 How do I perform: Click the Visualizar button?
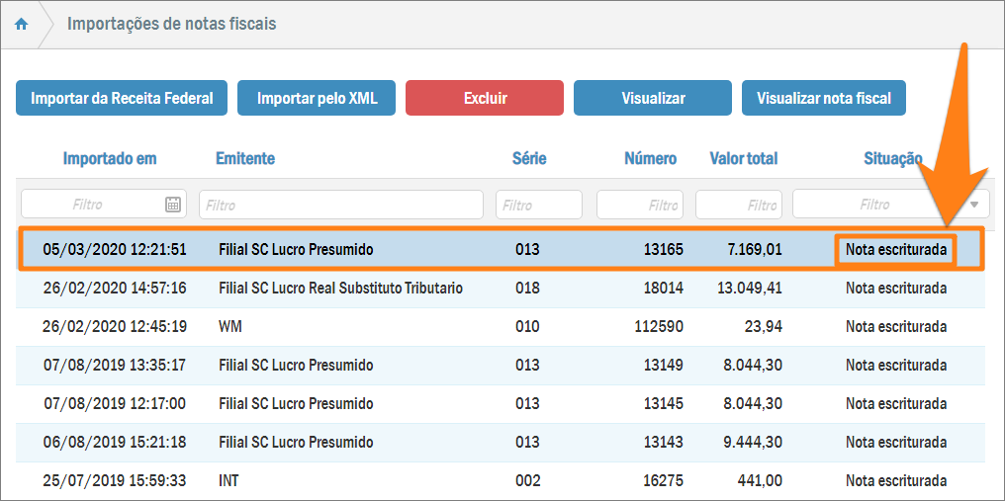(x=653, y=98)
